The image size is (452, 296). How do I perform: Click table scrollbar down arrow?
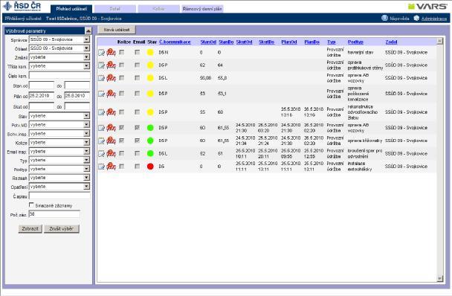(x=439, y=278)
